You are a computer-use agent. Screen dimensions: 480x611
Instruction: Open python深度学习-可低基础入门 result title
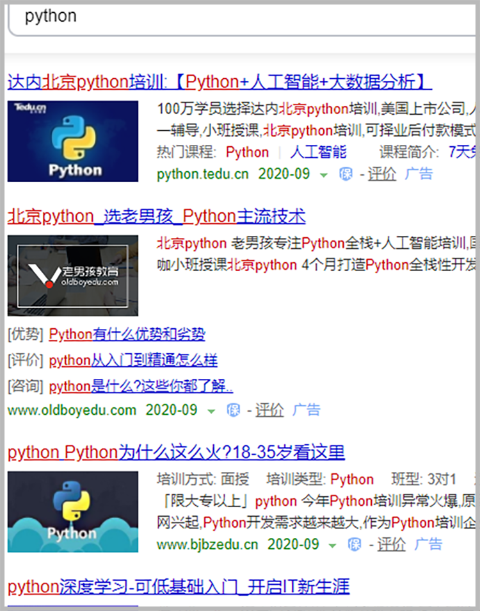click(179, 587)
